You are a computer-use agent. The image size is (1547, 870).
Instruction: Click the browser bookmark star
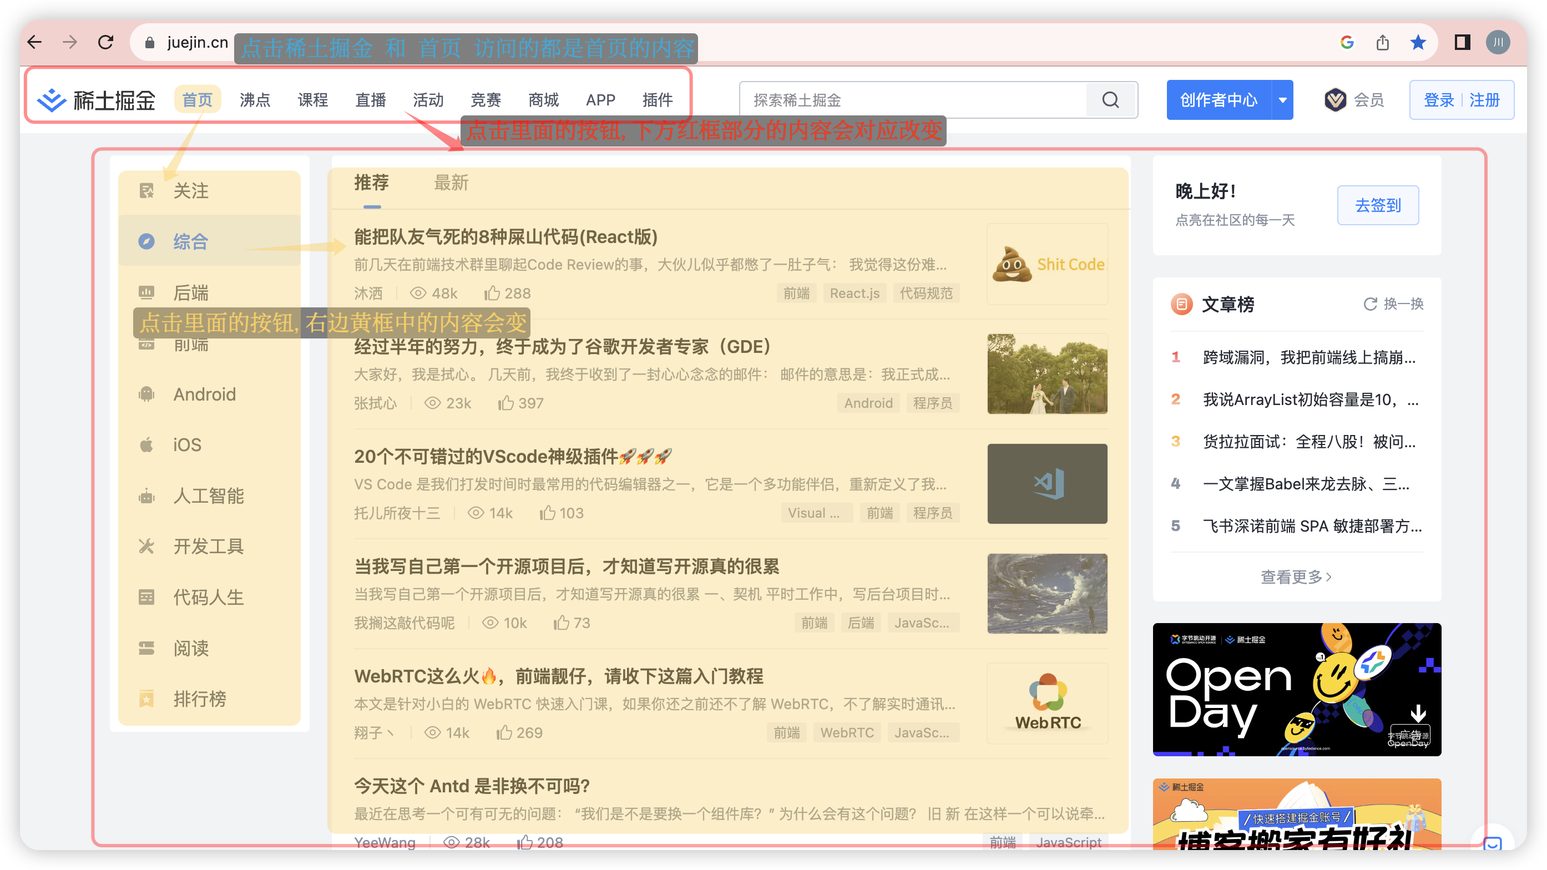[1418, 42]
